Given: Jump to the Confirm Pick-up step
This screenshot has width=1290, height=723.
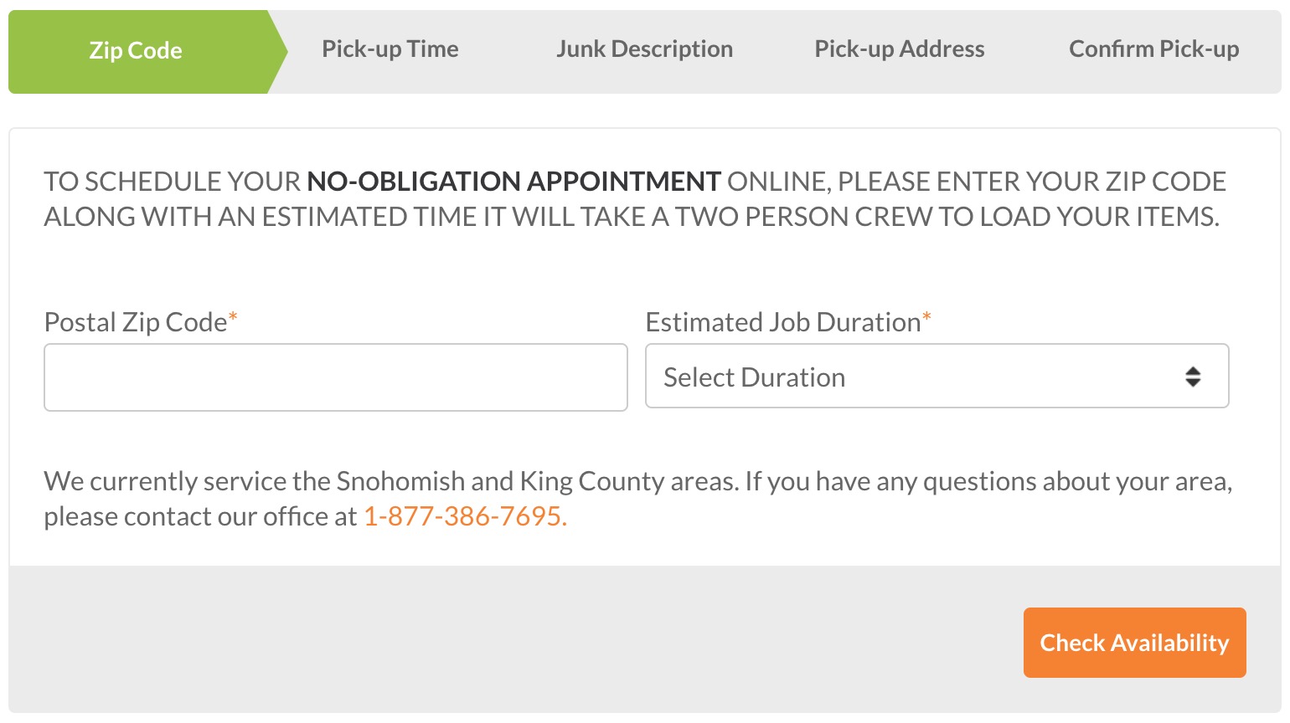Looking at the screenshot, I should (x=1153, y=49).
